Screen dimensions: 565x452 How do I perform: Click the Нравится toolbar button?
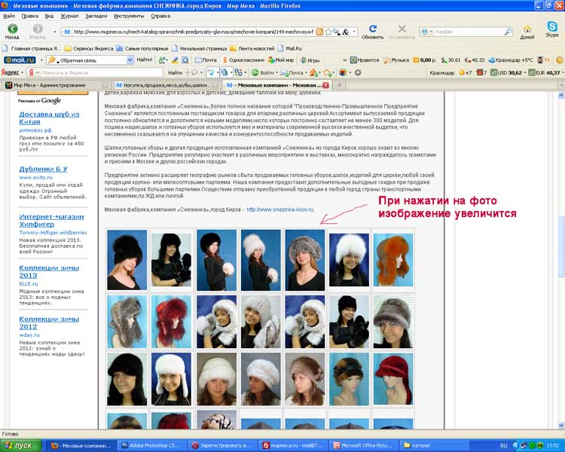pyautogui.click(x=365, y=60)
